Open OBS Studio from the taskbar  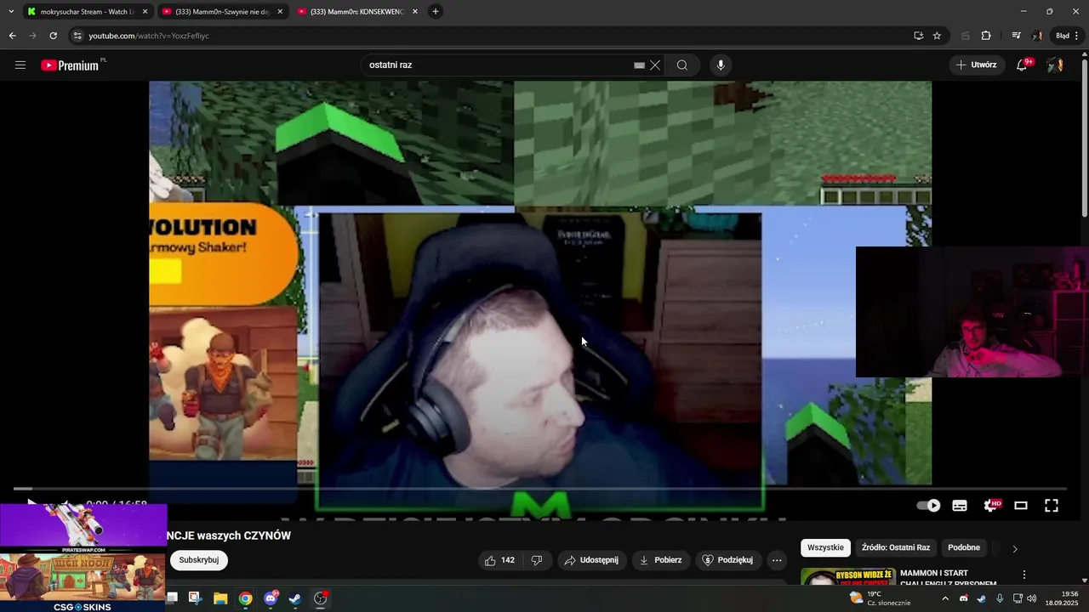point(321,598)
